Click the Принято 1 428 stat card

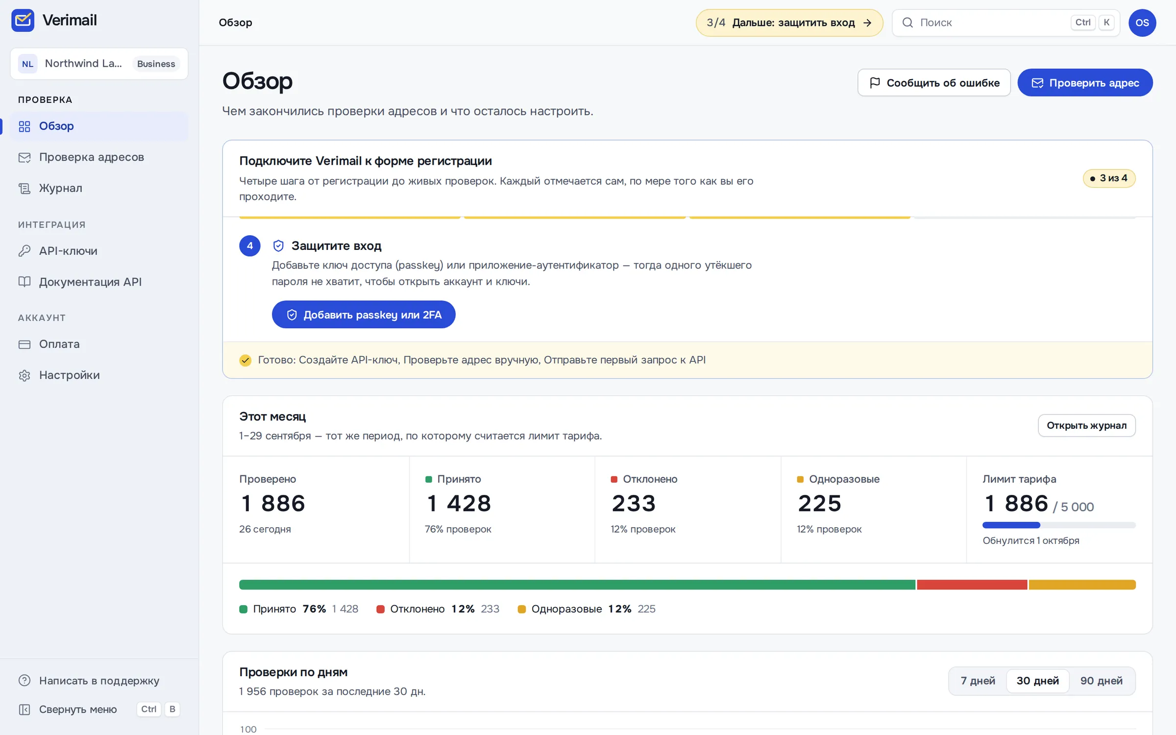(x=502, y=510)
